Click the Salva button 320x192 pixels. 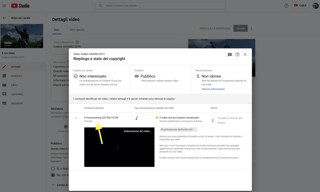[x=240, y=28]
